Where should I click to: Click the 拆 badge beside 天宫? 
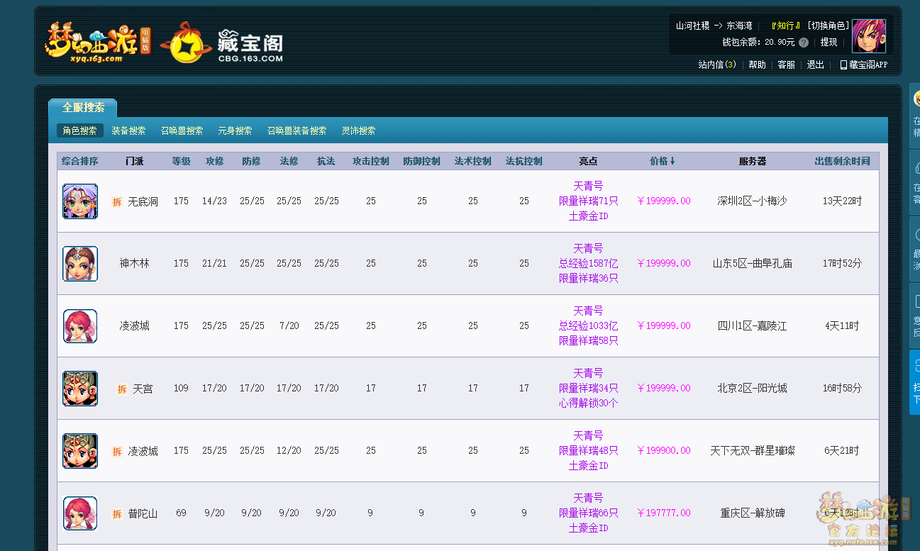click(122, 389)
